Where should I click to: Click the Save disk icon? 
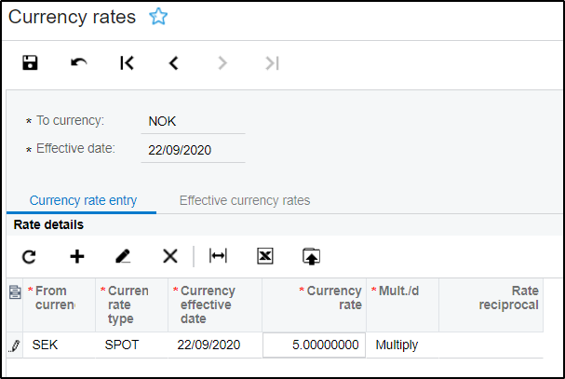click(x=30, y=62)
